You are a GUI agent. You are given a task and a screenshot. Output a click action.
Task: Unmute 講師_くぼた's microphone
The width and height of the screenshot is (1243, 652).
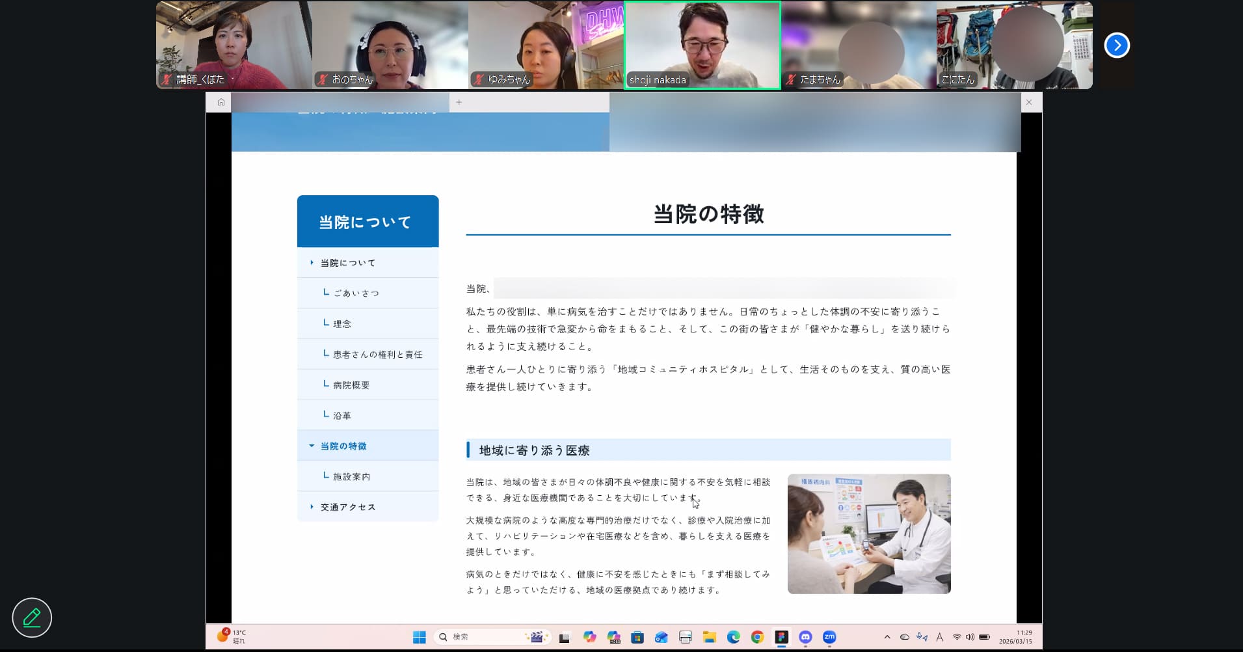point(167,79)
